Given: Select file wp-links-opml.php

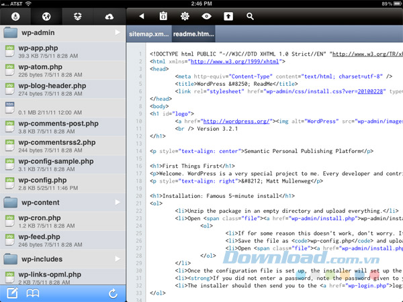Looking at the screenshot, I should (x=62, y=277).
